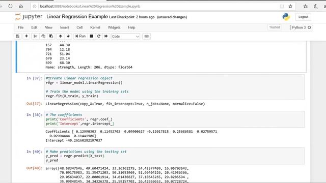Screen dimensions: 326x183
Task: Click the LinearRegression(copy_X=True...) output text
Action: click(x=125, y=104)
